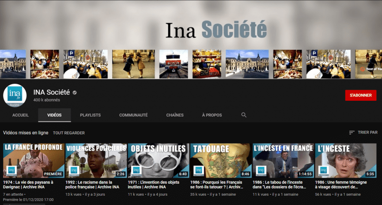Open the Playlists tab

click(x=91, y=115)
